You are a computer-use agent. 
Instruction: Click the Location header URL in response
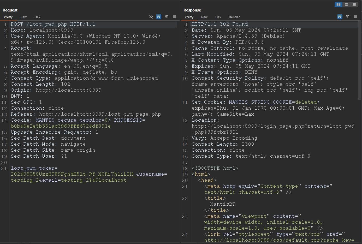(x=273, y=126)
